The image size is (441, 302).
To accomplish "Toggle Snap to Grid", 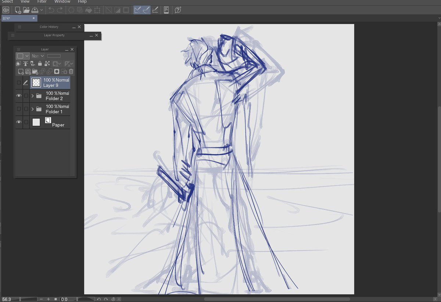I will (x=155, y=10).
